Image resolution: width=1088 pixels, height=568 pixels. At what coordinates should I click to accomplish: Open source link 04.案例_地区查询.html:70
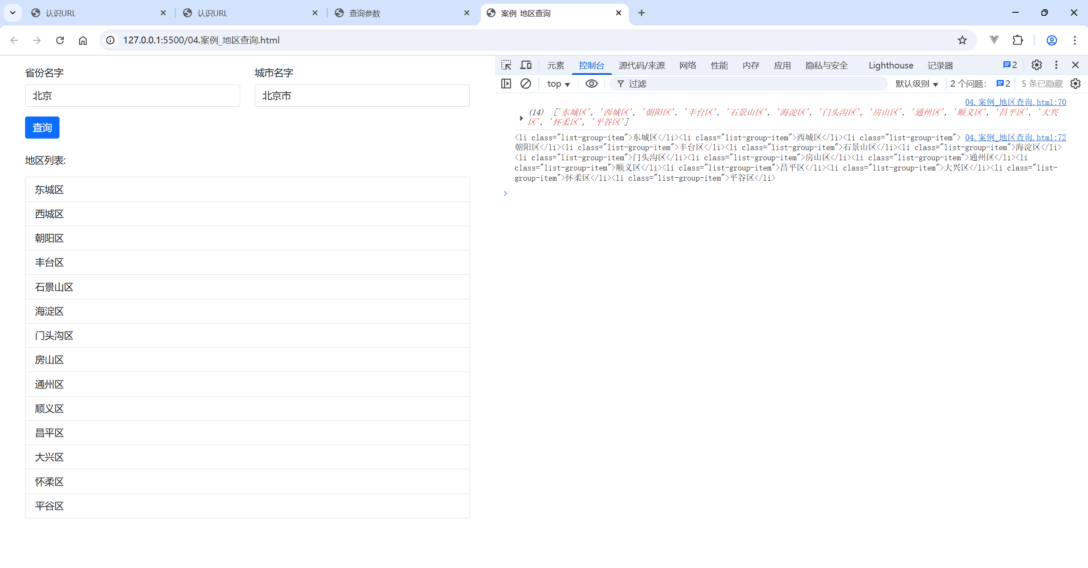(x=1015, y=102)
